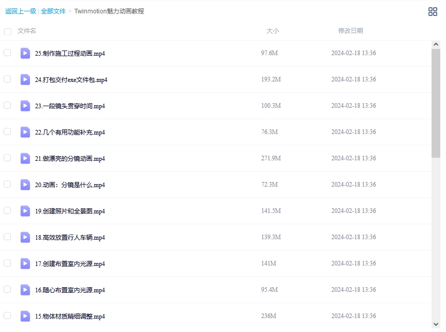Click size value 193.2M
446x332 pixels.
tap(271, 79)
